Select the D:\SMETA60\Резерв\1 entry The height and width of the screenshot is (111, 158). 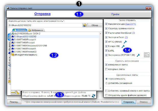click(x=55, y=40)
